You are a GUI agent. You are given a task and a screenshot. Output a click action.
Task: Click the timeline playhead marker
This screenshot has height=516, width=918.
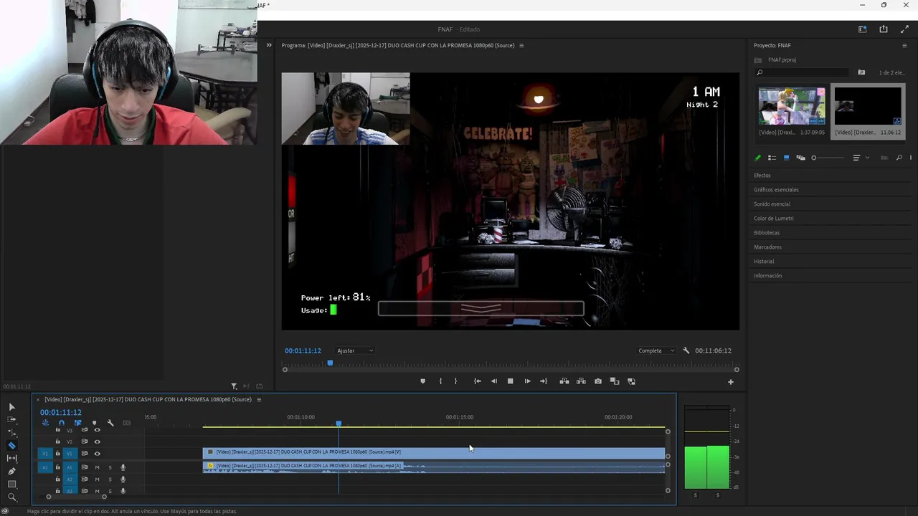point(339,424)
